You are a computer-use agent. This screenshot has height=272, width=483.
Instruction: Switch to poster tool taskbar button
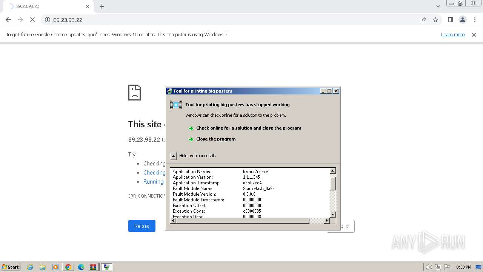point(106,267)
